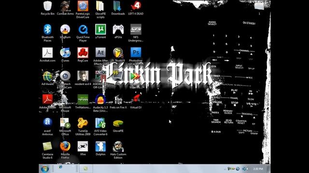
Task: Launch the TmNations green icon
Action: click(x=83, y=101)
